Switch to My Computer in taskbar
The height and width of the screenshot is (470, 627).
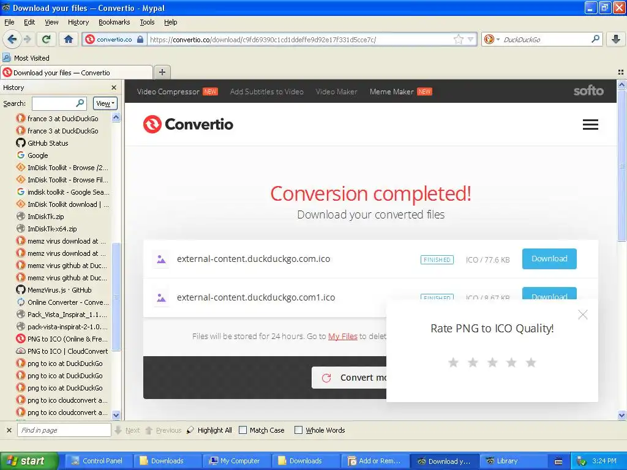tap(236, 461)
